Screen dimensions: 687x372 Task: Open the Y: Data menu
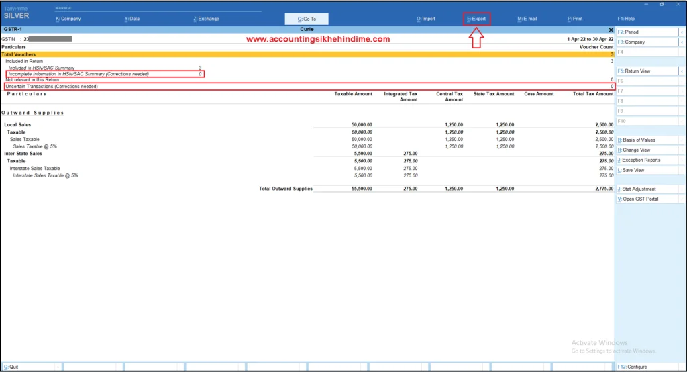click(132, 19)
